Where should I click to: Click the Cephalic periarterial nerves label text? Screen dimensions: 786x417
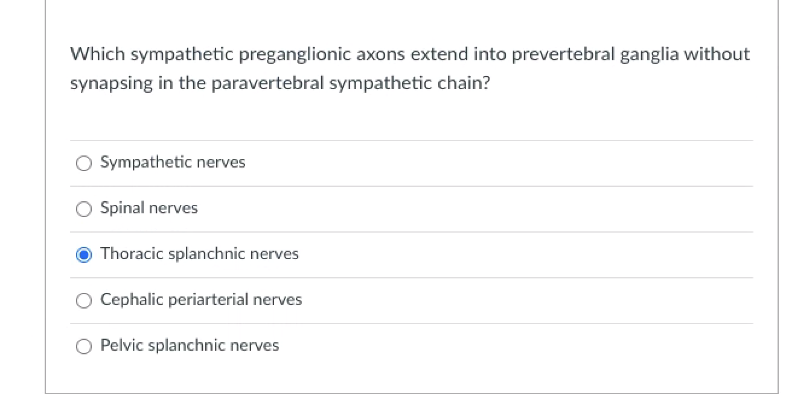click(x=201, y=299)
